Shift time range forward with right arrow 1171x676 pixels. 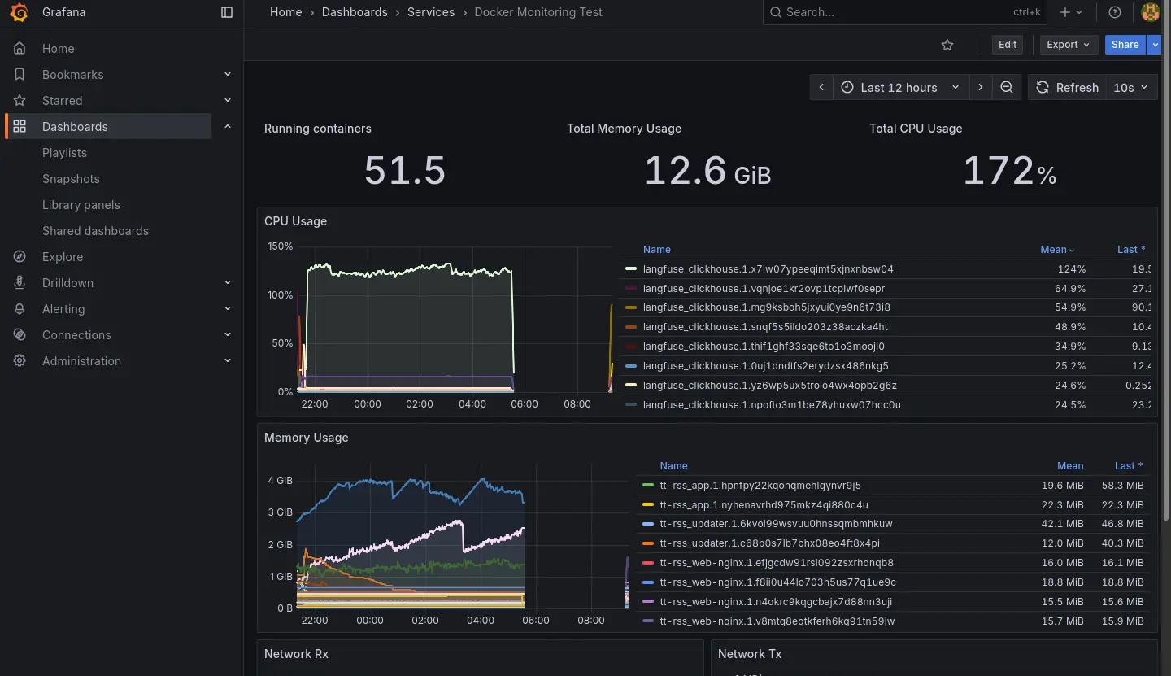click(981, 87)
